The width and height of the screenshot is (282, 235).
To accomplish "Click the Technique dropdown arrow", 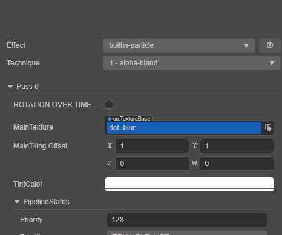I will (x=272, y=63).
